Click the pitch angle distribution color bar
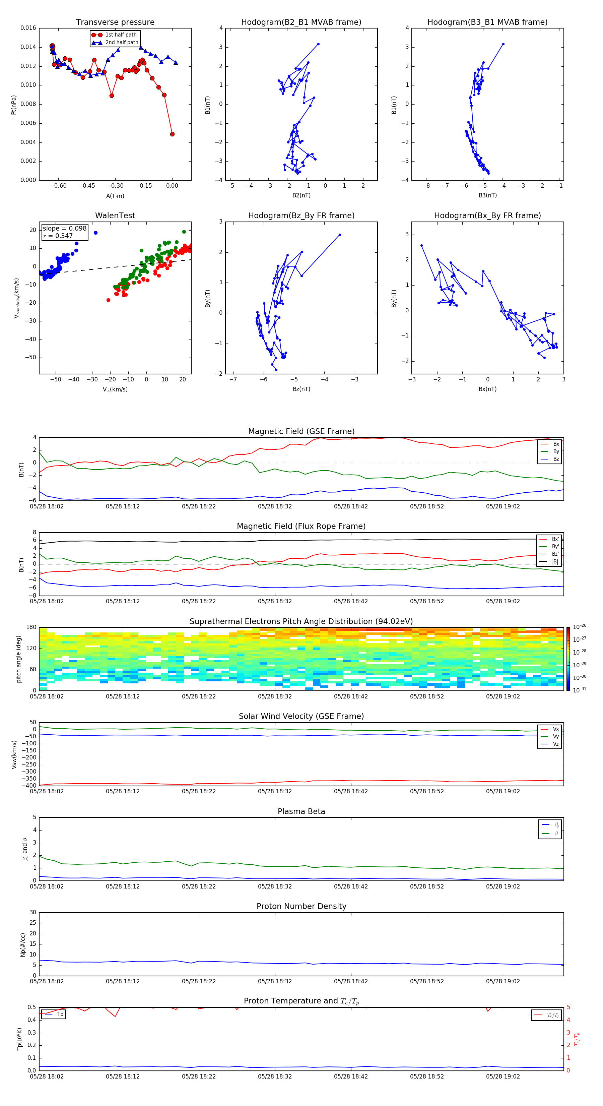Screen dimensions: 603x1106 568,659
